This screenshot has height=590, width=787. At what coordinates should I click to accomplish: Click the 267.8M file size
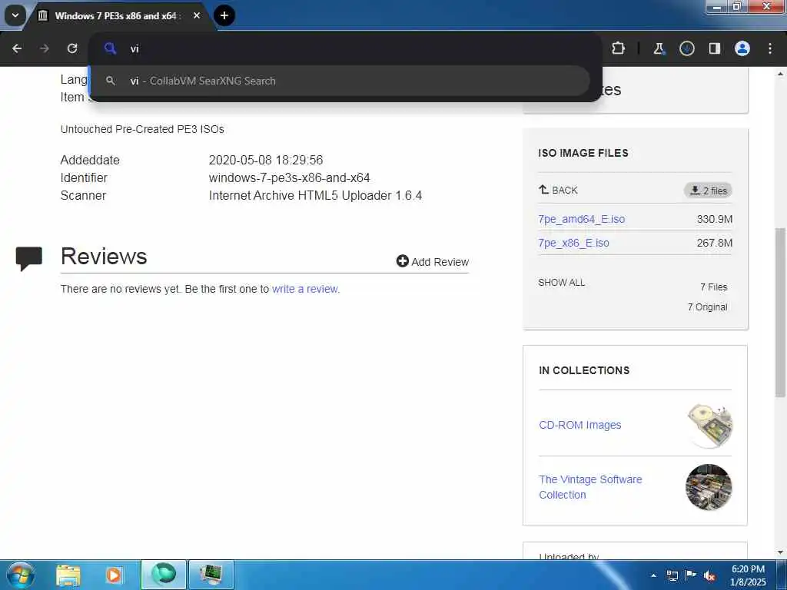715,243
